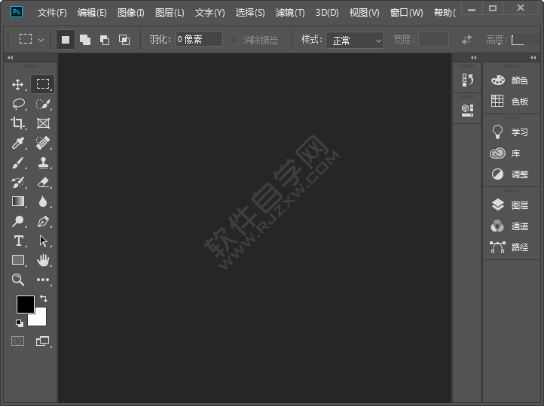Select the Lasso tool
The image size is (544, 406).
coord(18,104)
